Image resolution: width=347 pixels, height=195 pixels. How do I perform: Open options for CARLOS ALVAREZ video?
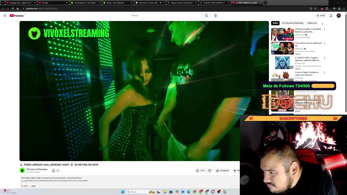324,29
